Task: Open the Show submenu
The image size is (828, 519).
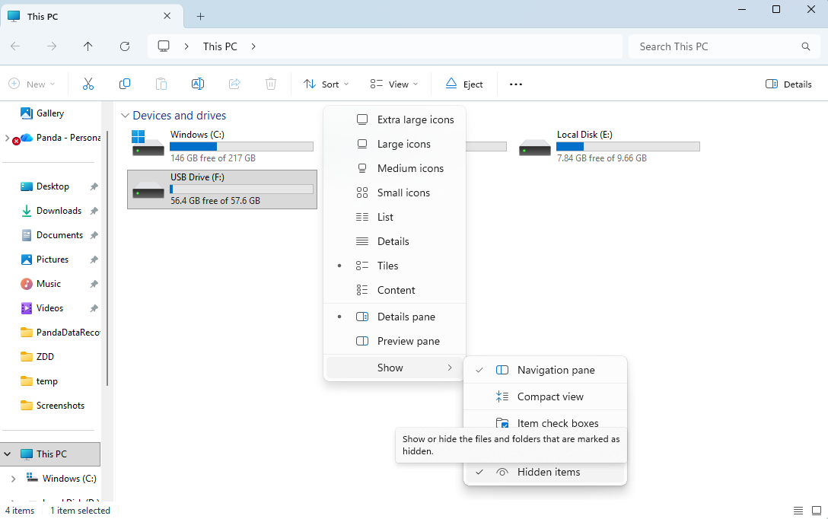Action: 390,368
